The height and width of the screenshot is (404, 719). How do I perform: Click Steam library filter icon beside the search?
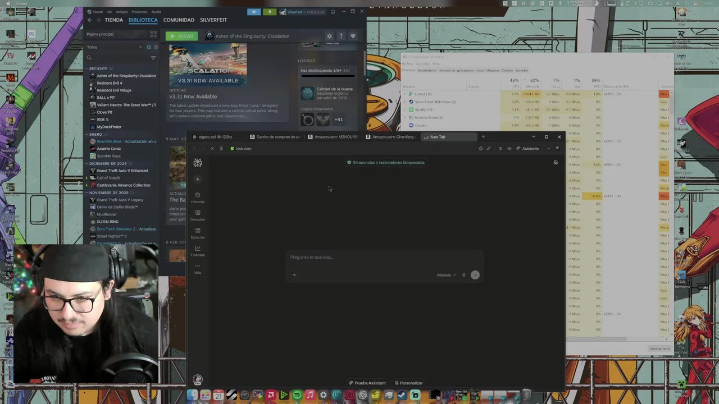coord(153,57)
